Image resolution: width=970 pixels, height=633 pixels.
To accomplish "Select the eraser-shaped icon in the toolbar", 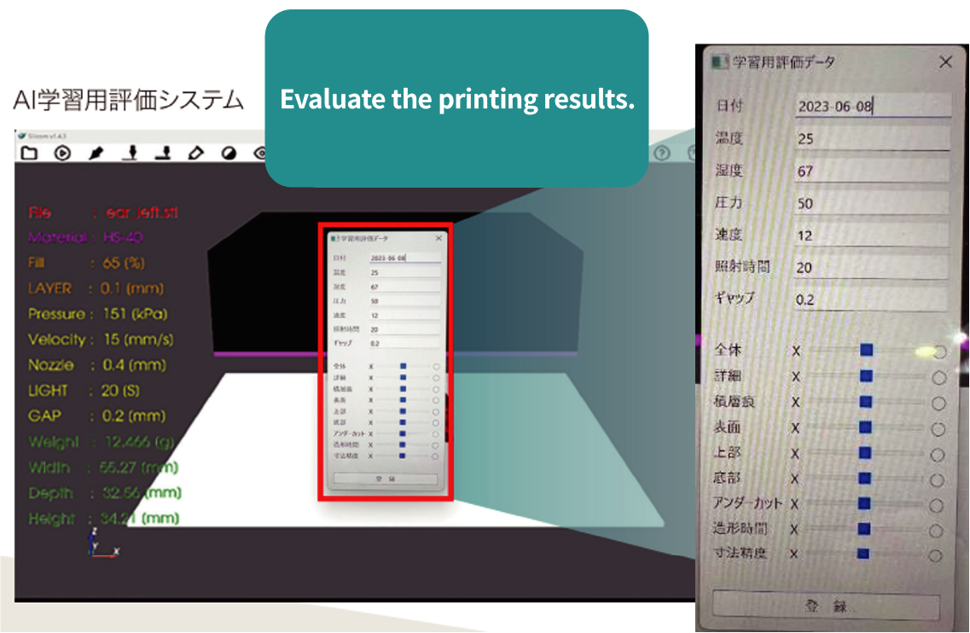I will (196, 154).
